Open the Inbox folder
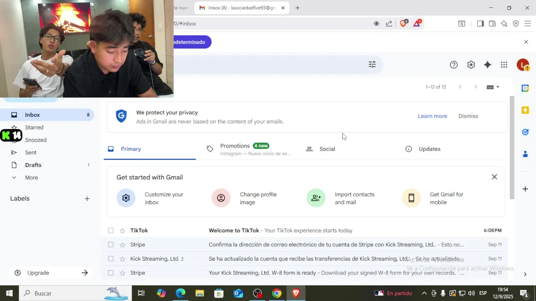Viewport: 536px width, 301px height. (47, 115)
